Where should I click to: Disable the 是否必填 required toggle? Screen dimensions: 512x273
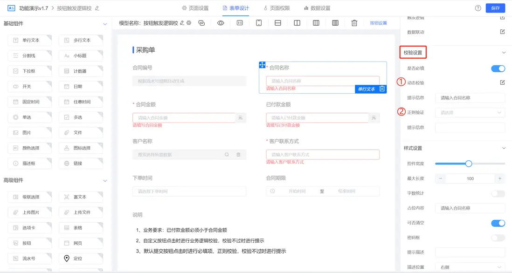498,68
